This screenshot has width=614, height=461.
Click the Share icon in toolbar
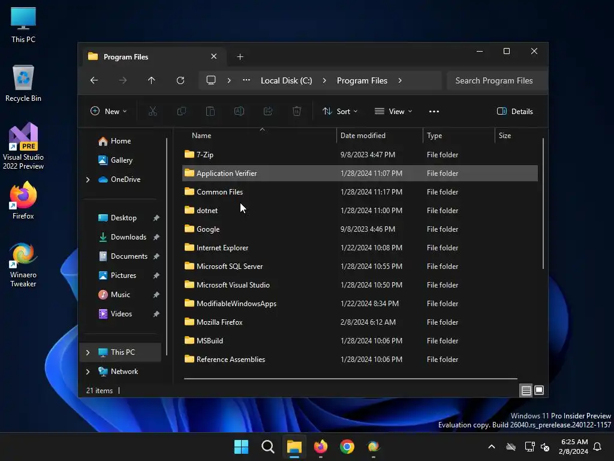click(x=268, y=111)
